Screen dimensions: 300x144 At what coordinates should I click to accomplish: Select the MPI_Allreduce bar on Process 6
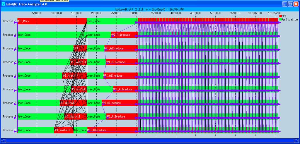pos(120,103)
